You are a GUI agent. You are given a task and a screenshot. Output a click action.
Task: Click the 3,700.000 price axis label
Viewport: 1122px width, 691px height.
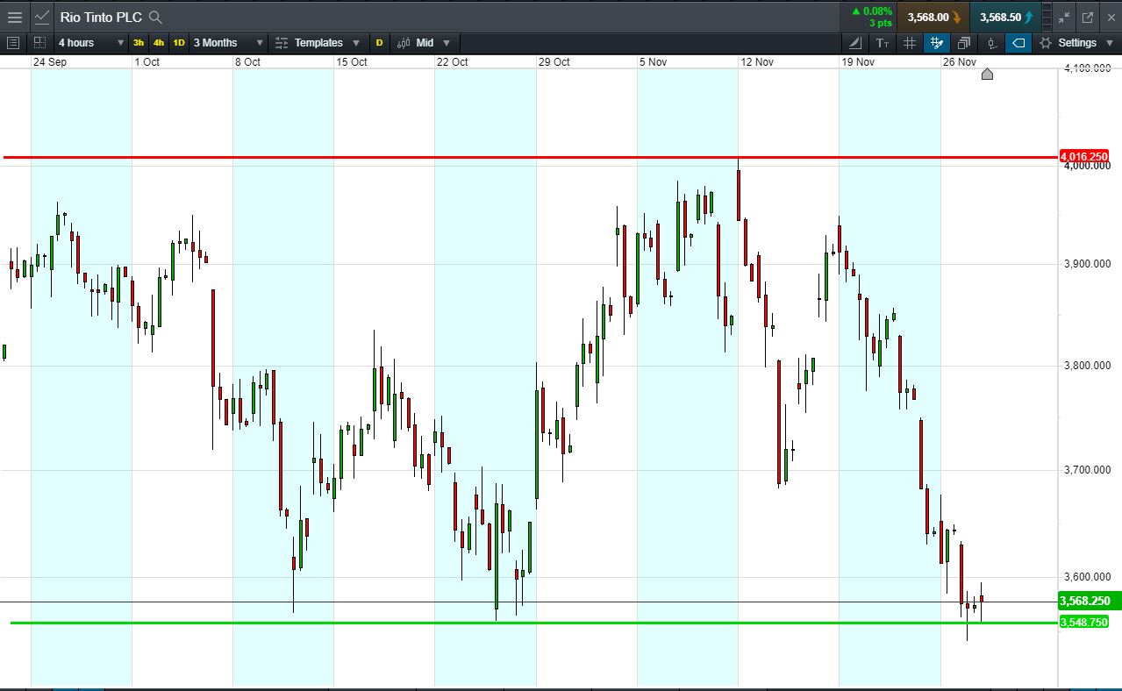tap(1086, 470)
